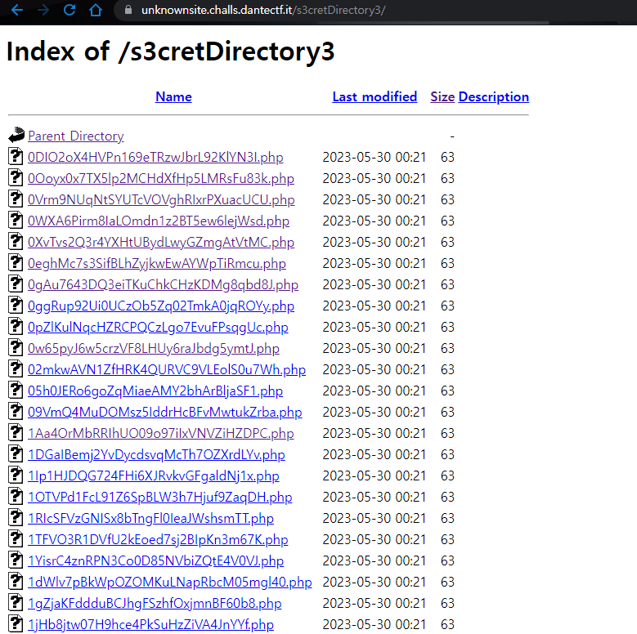
Task: Sort the listing by the Size header
Action: coord(442,96)
